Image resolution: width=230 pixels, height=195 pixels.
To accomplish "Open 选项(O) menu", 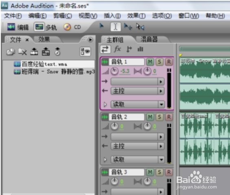I will [162, 16].
